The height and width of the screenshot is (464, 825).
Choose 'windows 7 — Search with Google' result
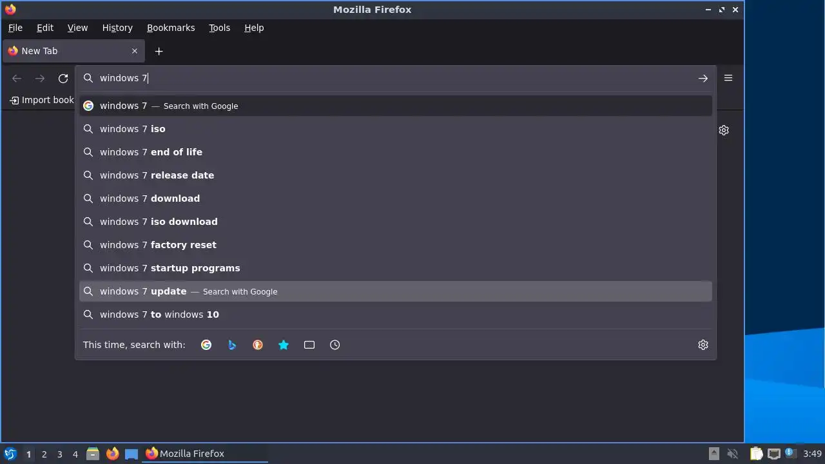point(396,106)
